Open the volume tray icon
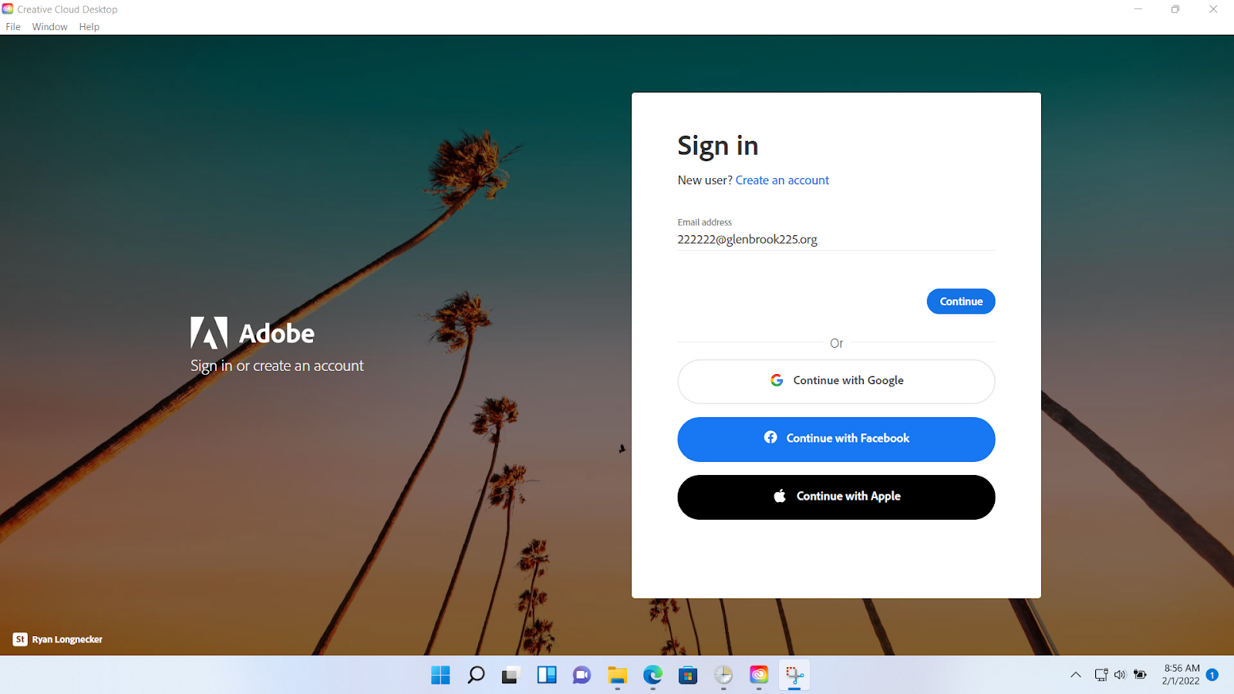Screen dimensions: 1234x694 click(1120, 675)
